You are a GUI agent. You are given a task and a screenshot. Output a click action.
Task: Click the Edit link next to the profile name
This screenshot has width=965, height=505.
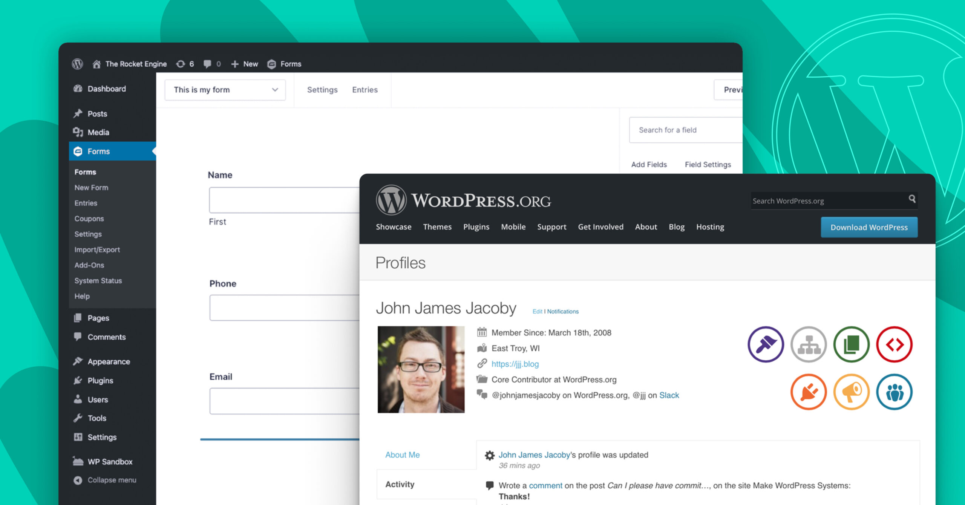[x=537, y=311]
